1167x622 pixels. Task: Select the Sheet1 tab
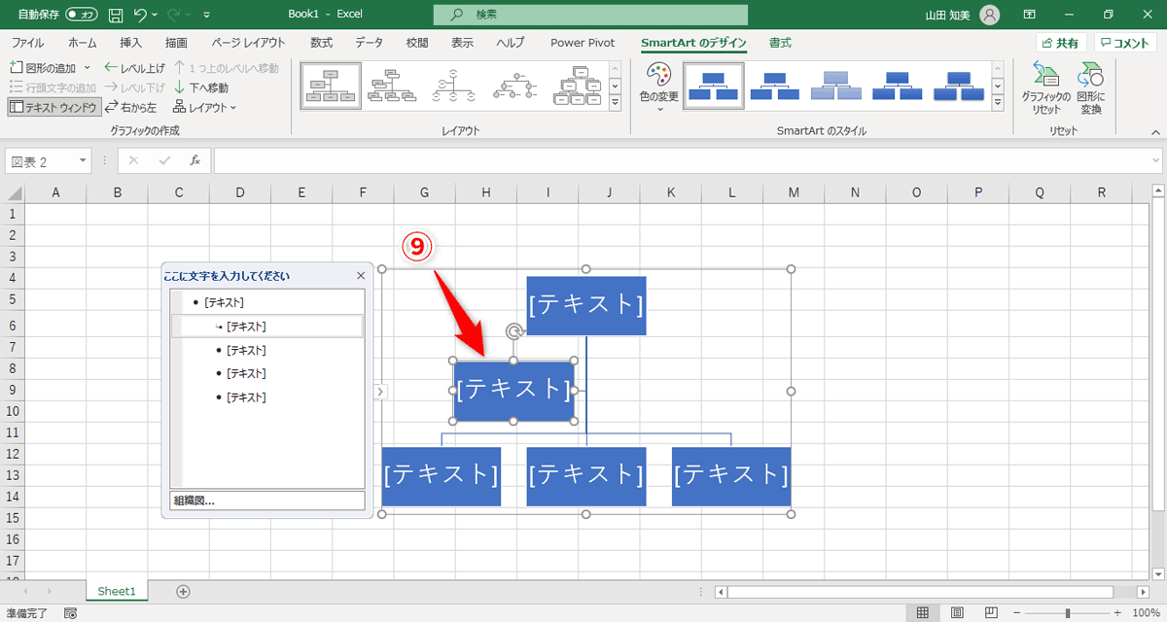click(117, 591)
